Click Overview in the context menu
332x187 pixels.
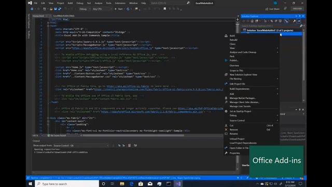click(234, 65)
